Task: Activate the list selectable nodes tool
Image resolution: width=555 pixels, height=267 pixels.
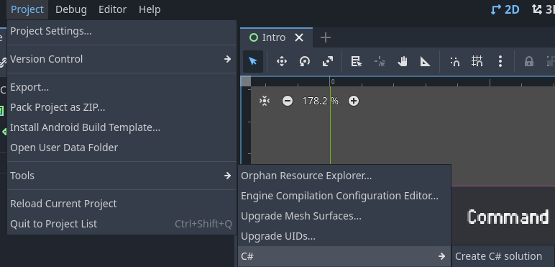Action: (x=357, y=61)
